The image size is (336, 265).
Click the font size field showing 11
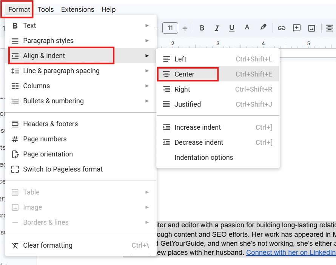(x=170, y=28)
